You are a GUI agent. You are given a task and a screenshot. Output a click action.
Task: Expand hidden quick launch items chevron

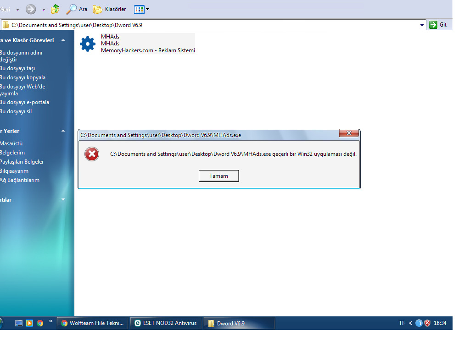[x=50, y=321]
